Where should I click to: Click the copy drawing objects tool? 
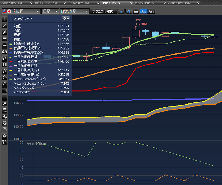(5, 123)
